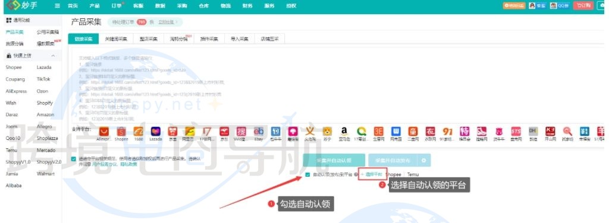Image resolution: width=609 pixels, height=223 pixels.
Task: Click the 选择平台 link
Action: pos(373,174)
